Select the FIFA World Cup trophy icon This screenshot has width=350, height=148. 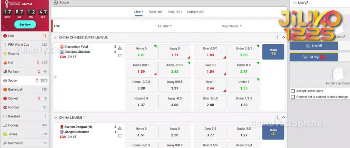(x=5, y=45)
